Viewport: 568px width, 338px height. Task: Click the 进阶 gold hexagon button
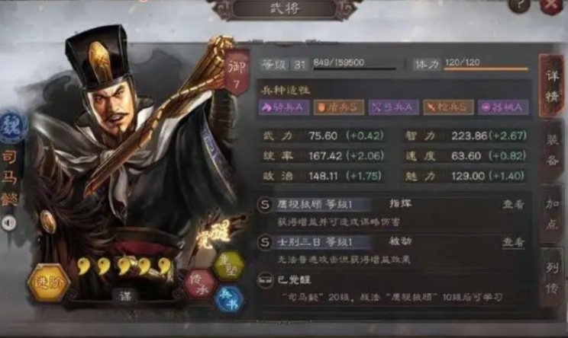point(48,282)
